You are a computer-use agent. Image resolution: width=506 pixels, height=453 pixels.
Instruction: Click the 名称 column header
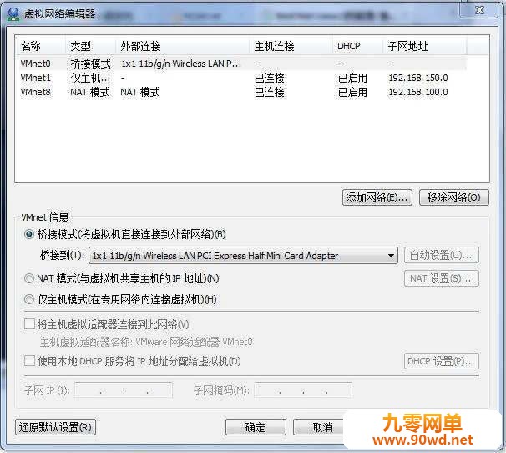click(x=41, y=46)
